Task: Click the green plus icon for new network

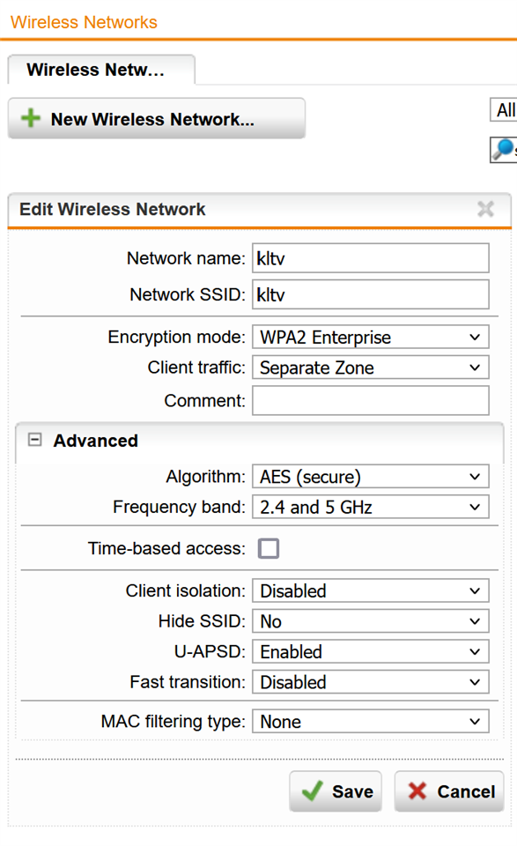Action: pos(31,118)
